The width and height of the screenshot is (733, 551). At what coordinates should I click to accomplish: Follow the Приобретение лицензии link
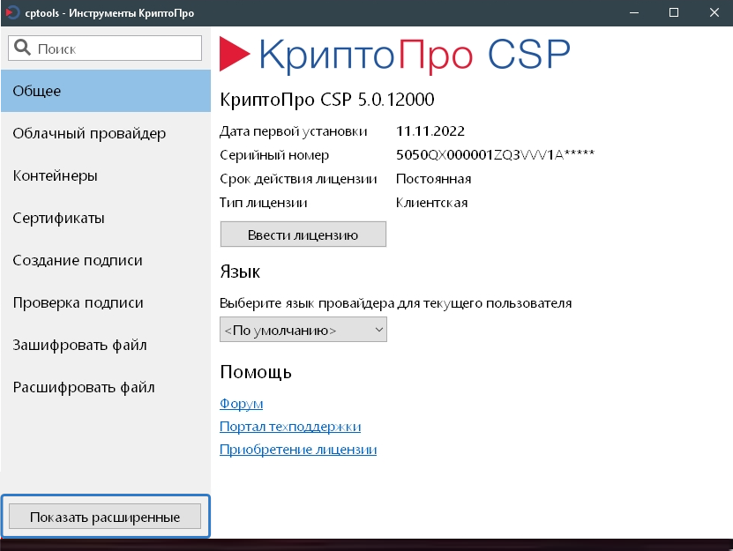(x=298, y=449)
